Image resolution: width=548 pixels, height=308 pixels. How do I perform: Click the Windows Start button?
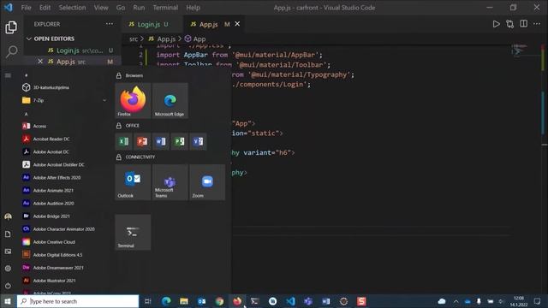pyautogui.click(x=8, y=301)
